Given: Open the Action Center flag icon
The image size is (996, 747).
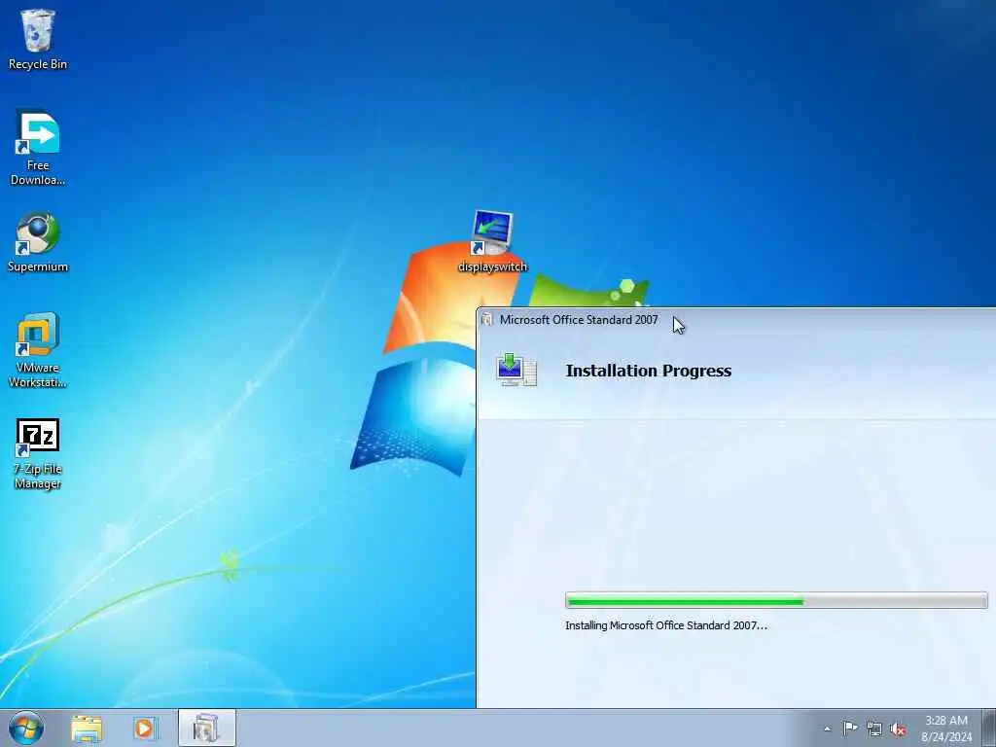Looking at the screenshot, I should 850,728.
